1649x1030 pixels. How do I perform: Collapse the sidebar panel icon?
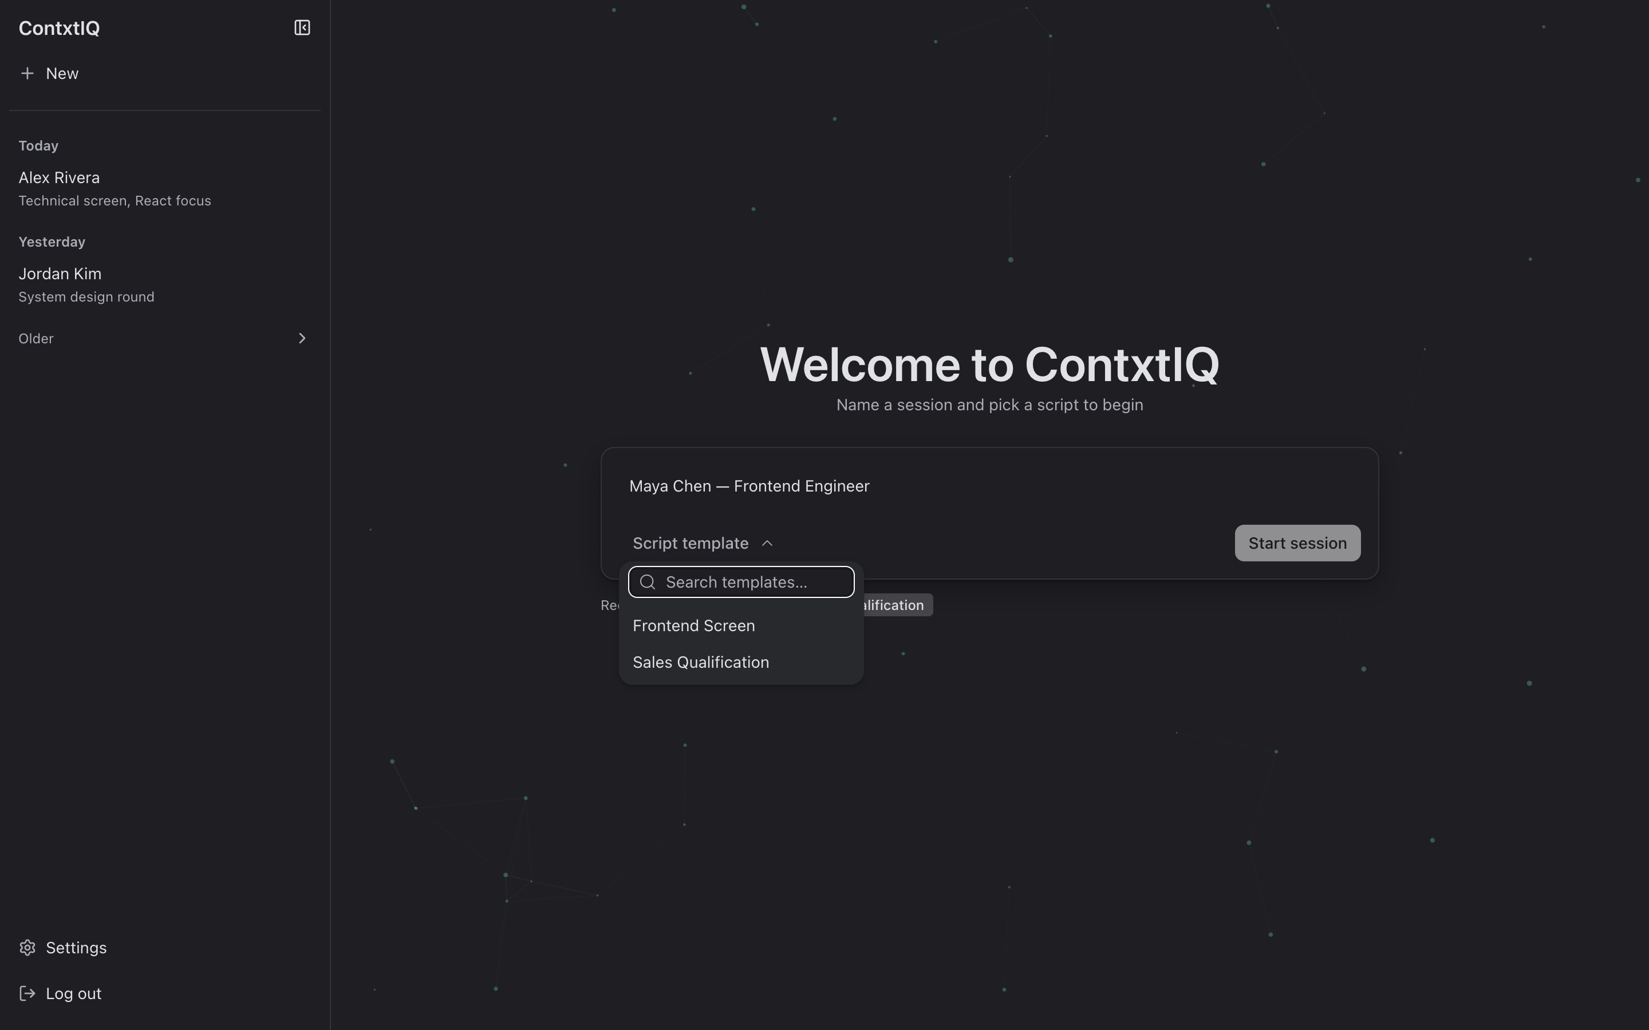pos(302,28)
